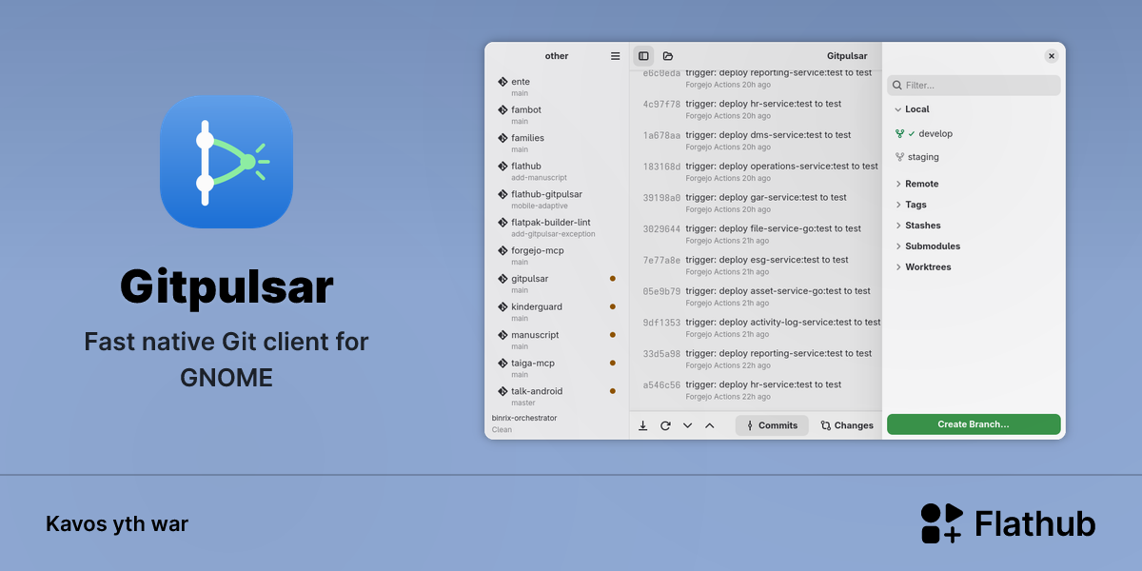Expand the Submodules section
The width and height of the screenshot is (1142, 571).
click(x=926, y=246)
